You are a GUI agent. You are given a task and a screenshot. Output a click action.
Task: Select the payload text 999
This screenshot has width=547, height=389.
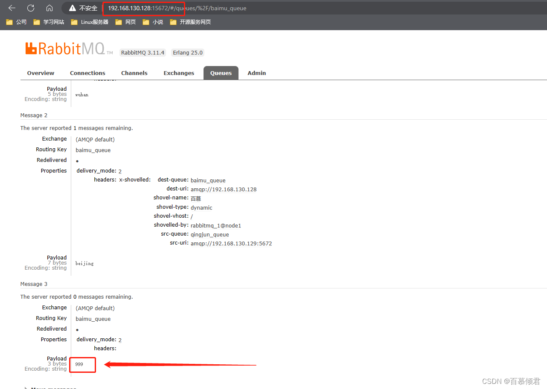(79, 365)
